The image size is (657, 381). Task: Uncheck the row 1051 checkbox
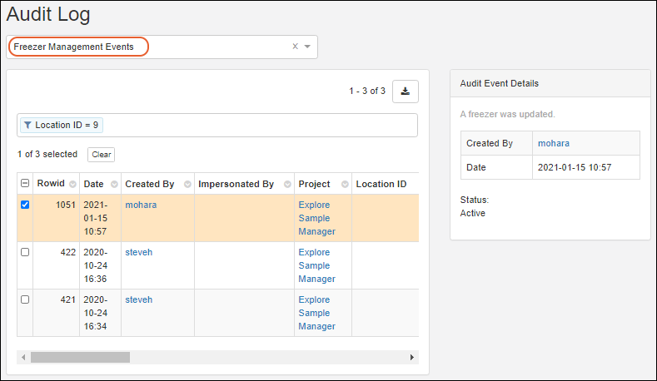(x=25, y=205)
